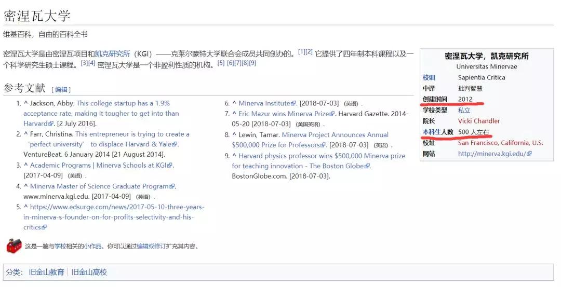This screenshot has height=287, width=561.
Task: Open citation [1] in the intro paragraph
Action: (x=302, y=52)
